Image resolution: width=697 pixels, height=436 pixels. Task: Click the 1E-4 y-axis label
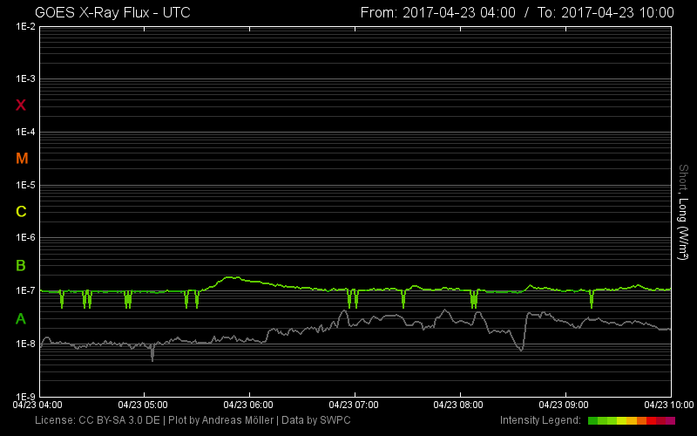25,133
